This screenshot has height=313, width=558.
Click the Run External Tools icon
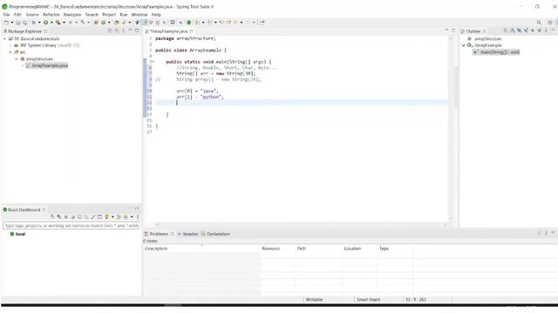[x=58, y=23]
